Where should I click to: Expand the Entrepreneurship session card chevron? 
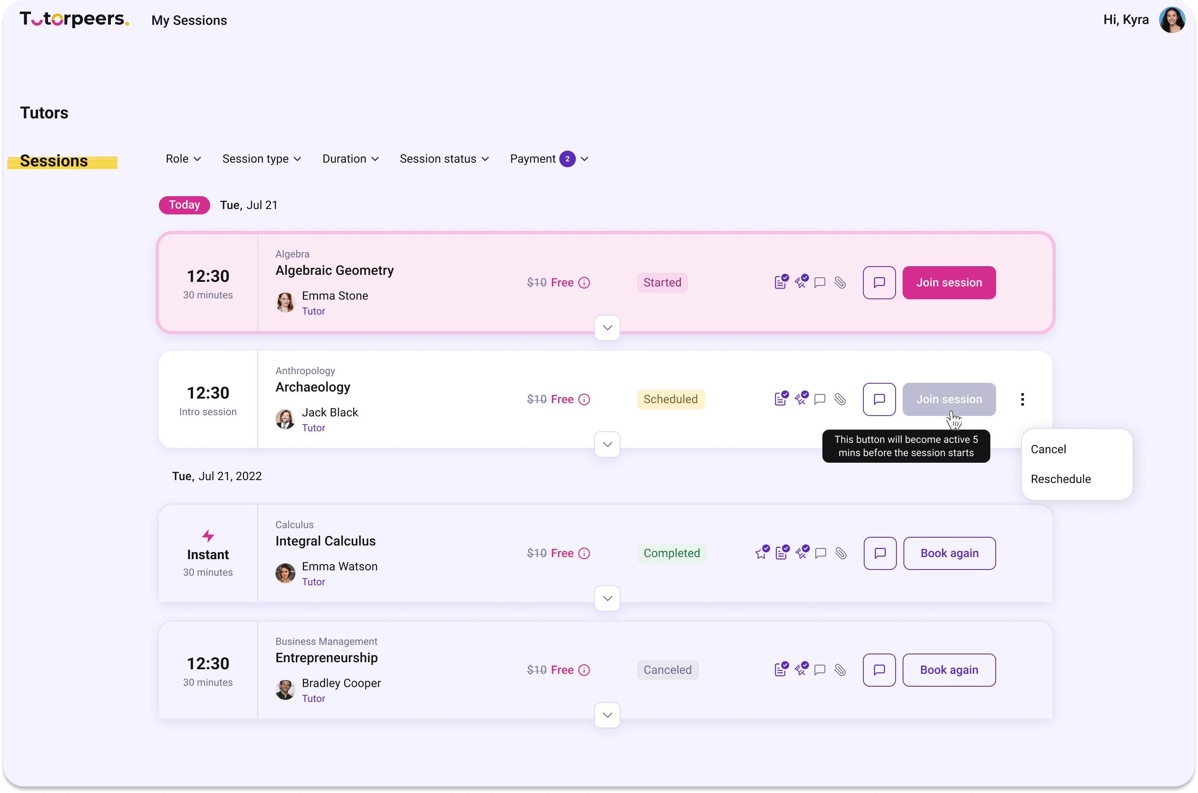click(607, 715)
